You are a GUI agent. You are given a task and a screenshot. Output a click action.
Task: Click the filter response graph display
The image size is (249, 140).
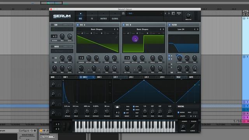184,44
